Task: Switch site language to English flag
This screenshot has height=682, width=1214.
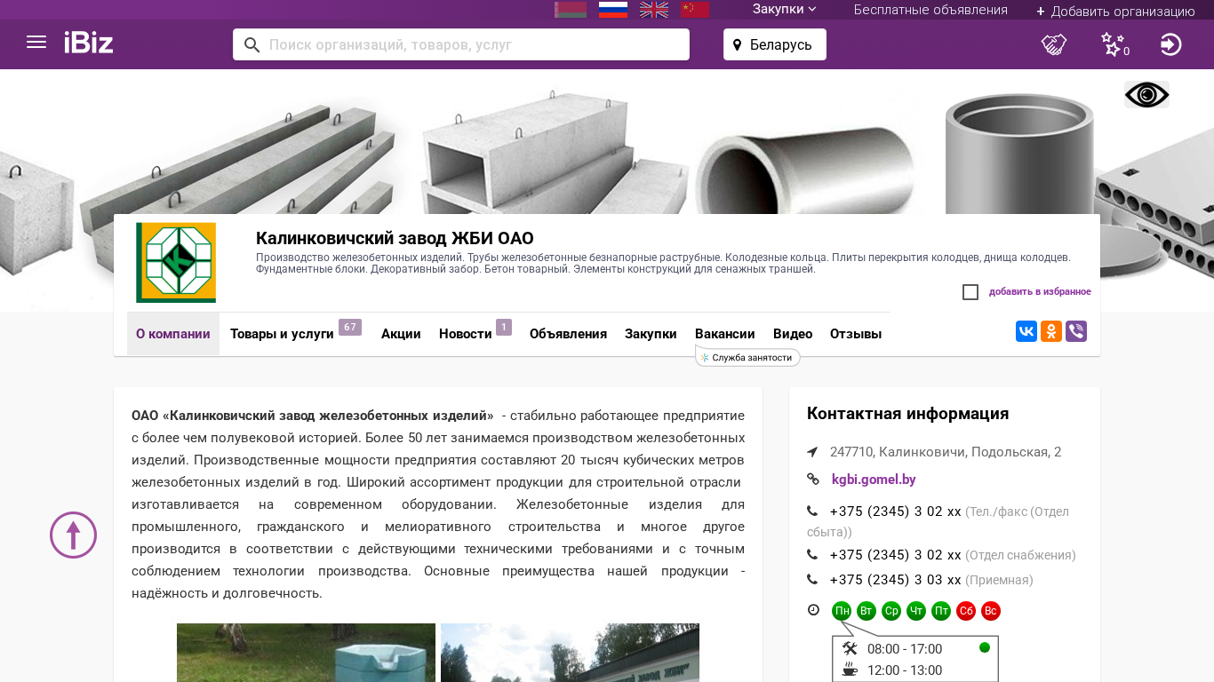Action: coord(654,10)
